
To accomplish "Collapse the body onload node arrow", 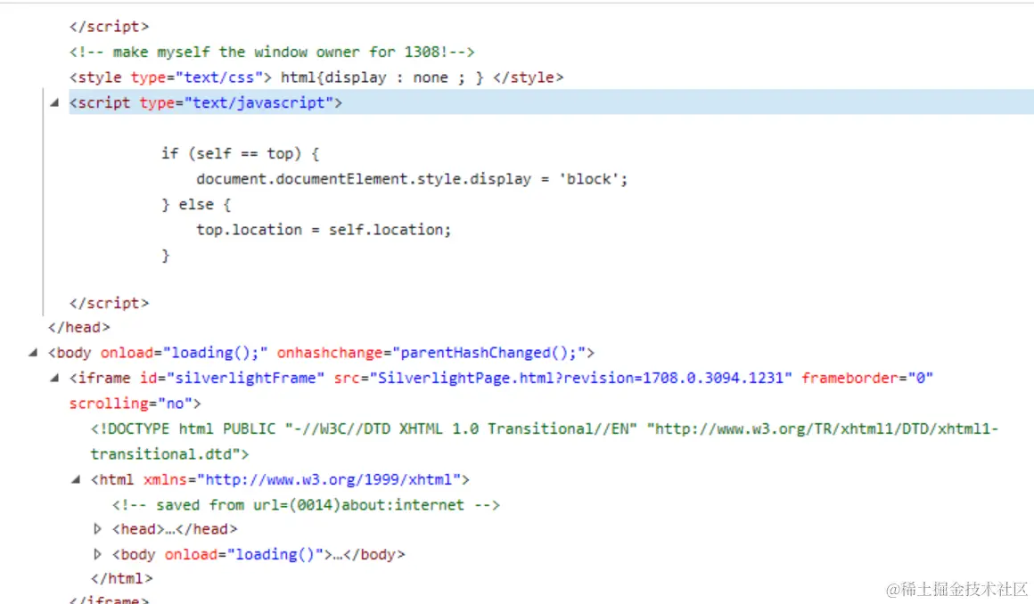I will 33,353.
